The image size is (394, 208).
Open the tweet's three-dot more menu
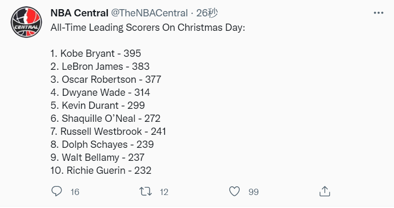379,13
